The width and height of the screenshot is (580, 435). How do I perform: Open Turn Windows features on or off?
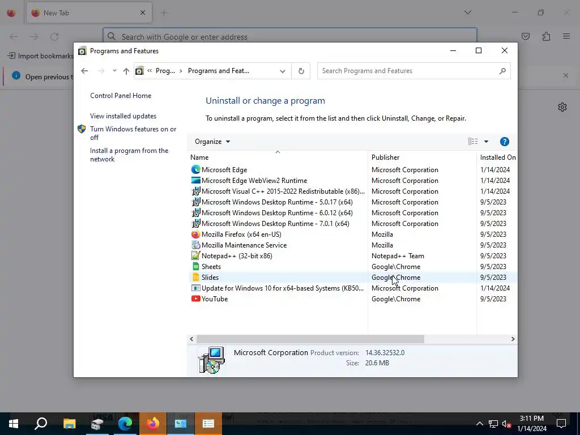click(133, 133)
